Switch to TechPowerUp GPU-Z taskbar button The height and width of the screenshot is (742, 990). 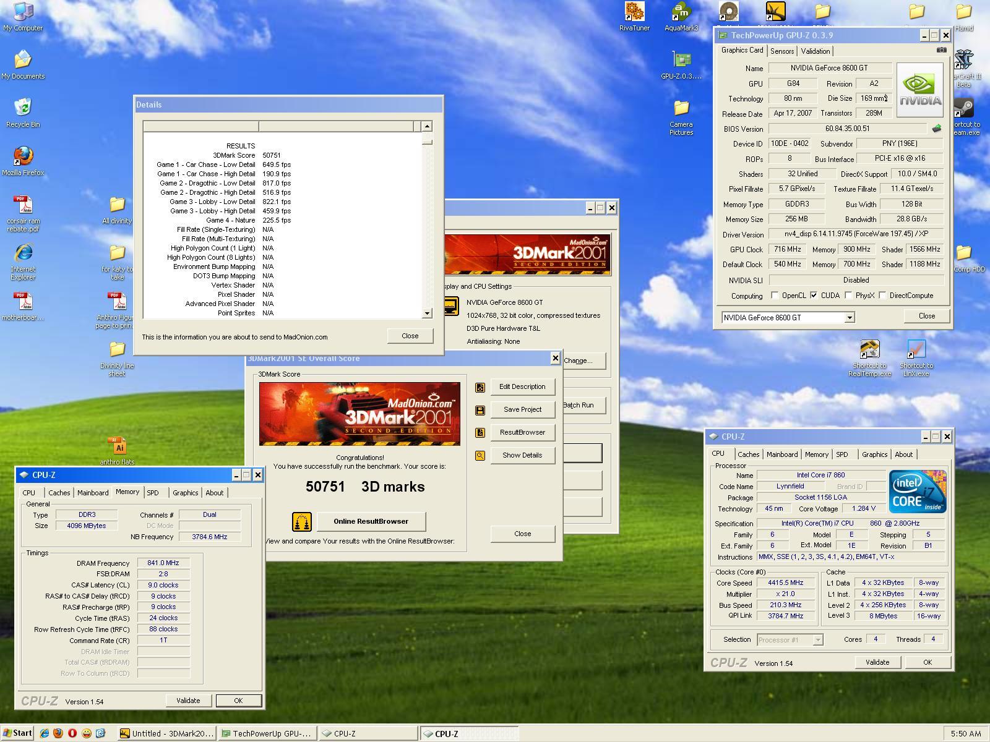267,733
